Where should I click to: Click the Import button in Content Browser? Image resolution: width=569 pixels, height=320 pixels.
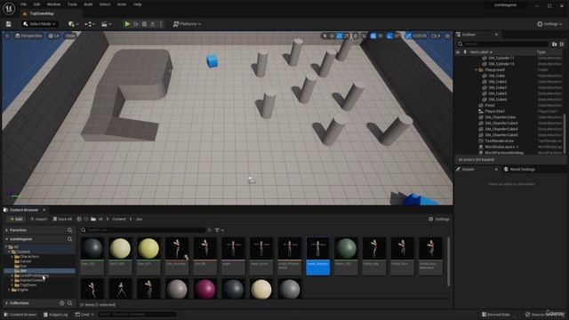39,220
